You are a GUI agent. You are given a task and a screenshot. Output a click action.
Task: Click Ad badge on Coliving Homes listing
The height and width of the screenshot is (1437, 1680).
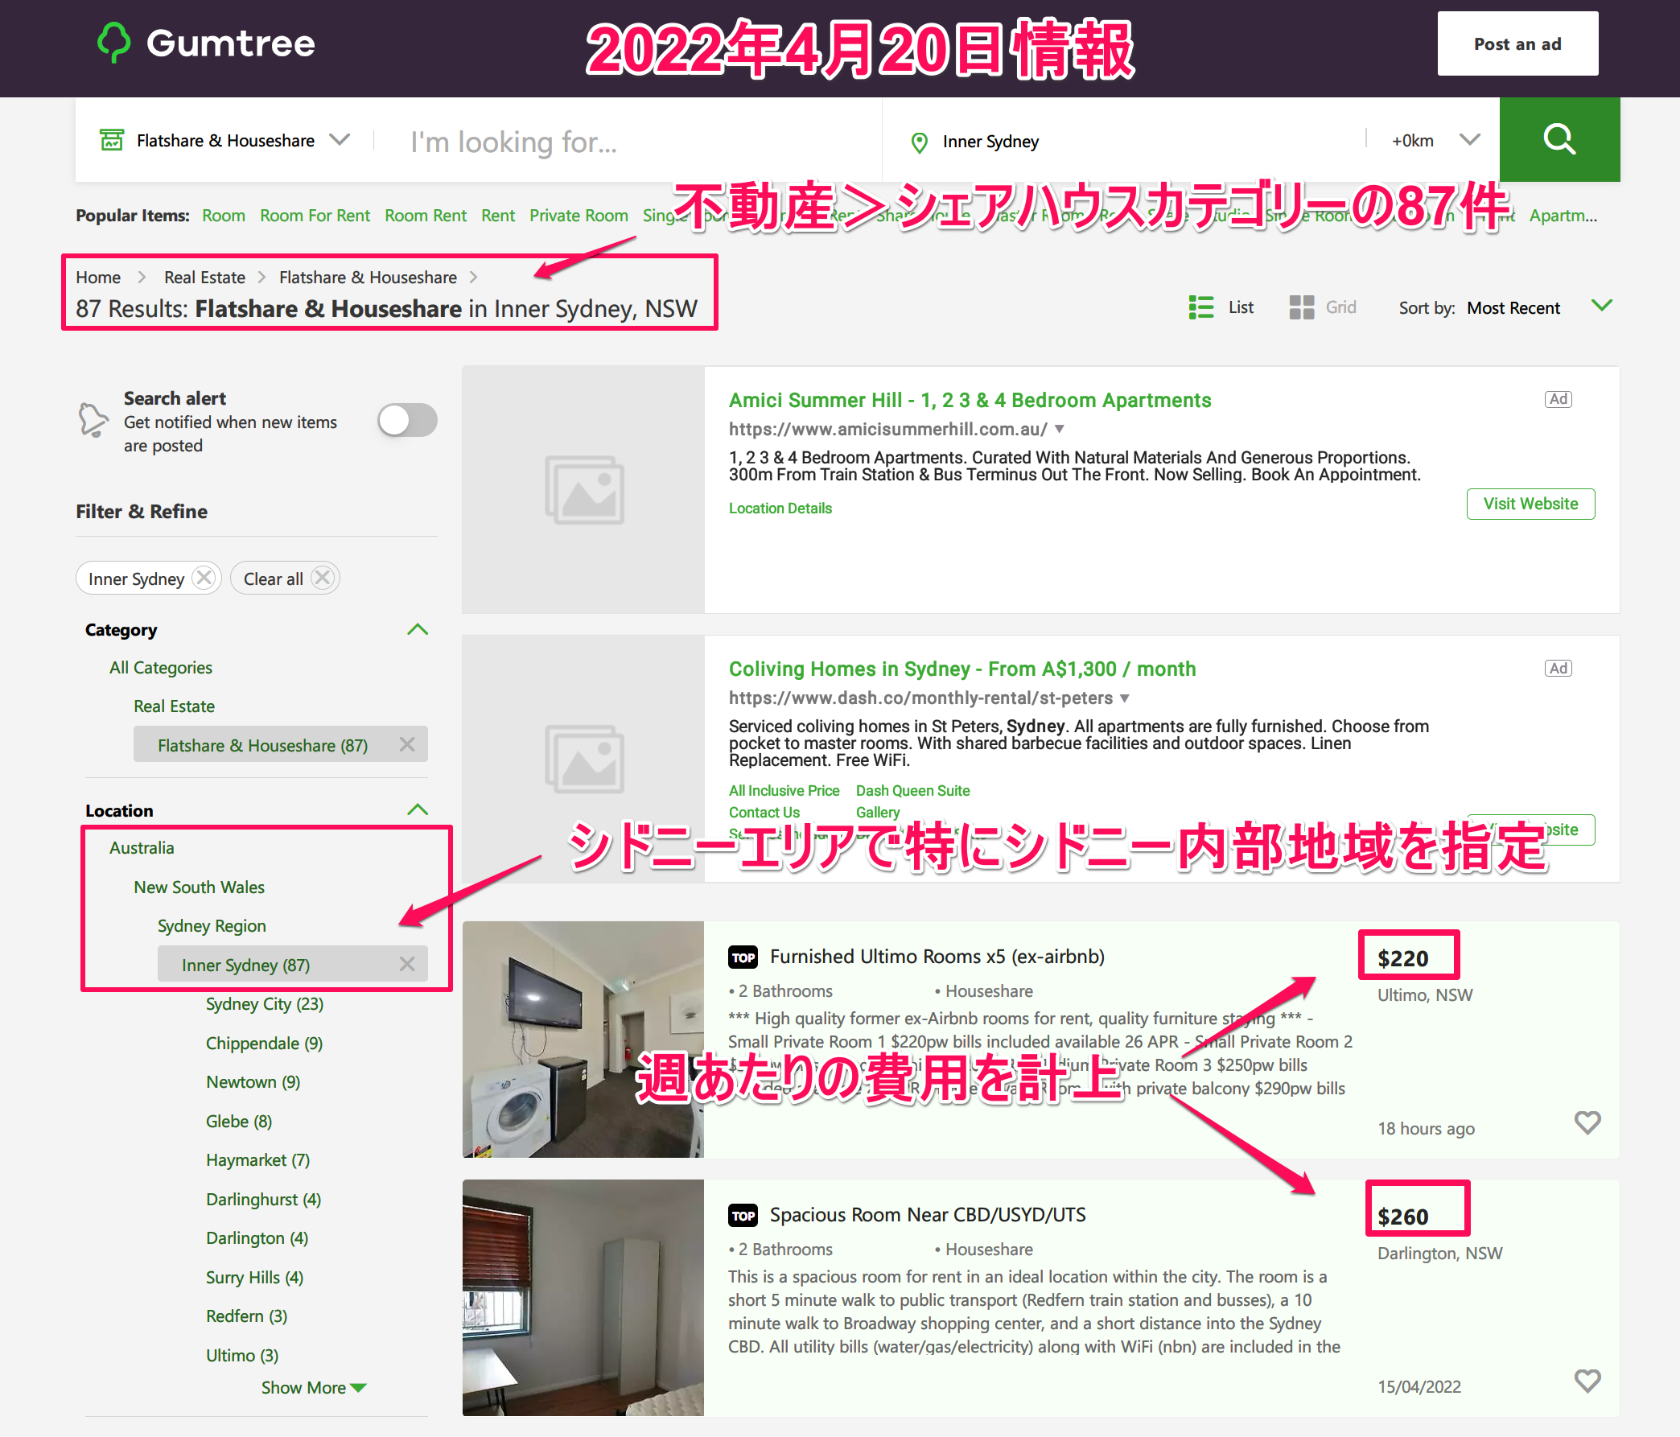(1558, 669)
